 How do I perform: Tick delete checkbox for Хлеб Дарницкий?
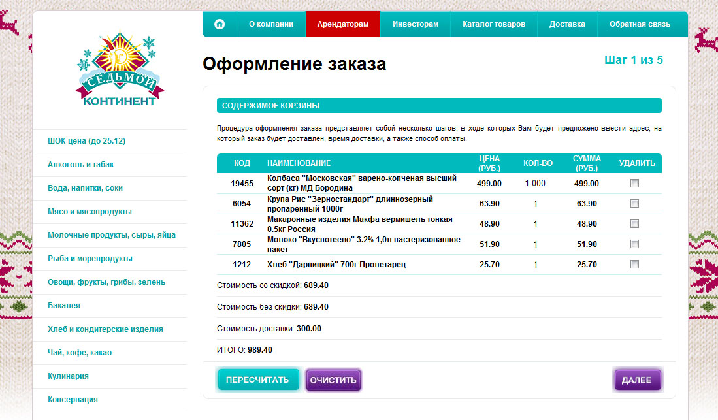(634, 264)
